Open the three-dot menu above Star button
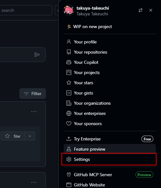The height and width of the screenshot is (188, 161). pyautogui.click(x=34, y=111)
